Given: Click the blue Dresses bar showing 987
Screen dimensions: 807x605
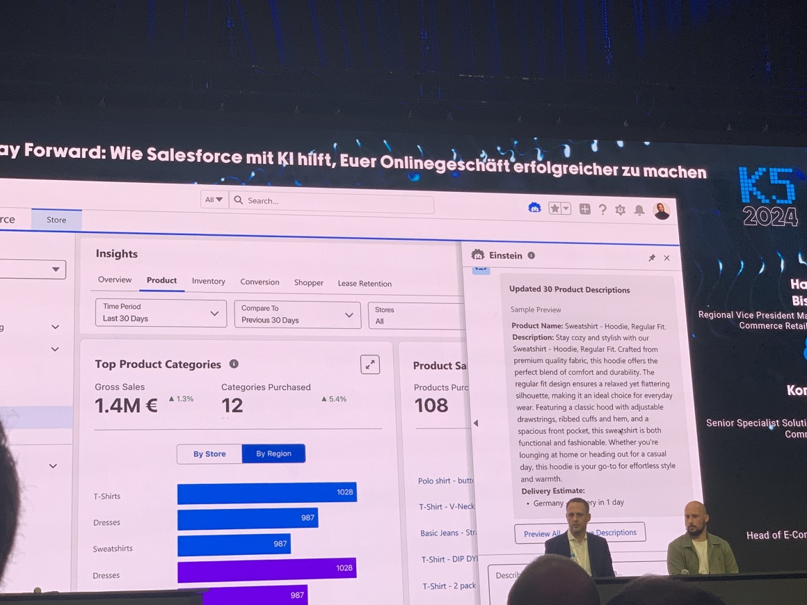Looking at the screenshot, I should tap(248, 519).
